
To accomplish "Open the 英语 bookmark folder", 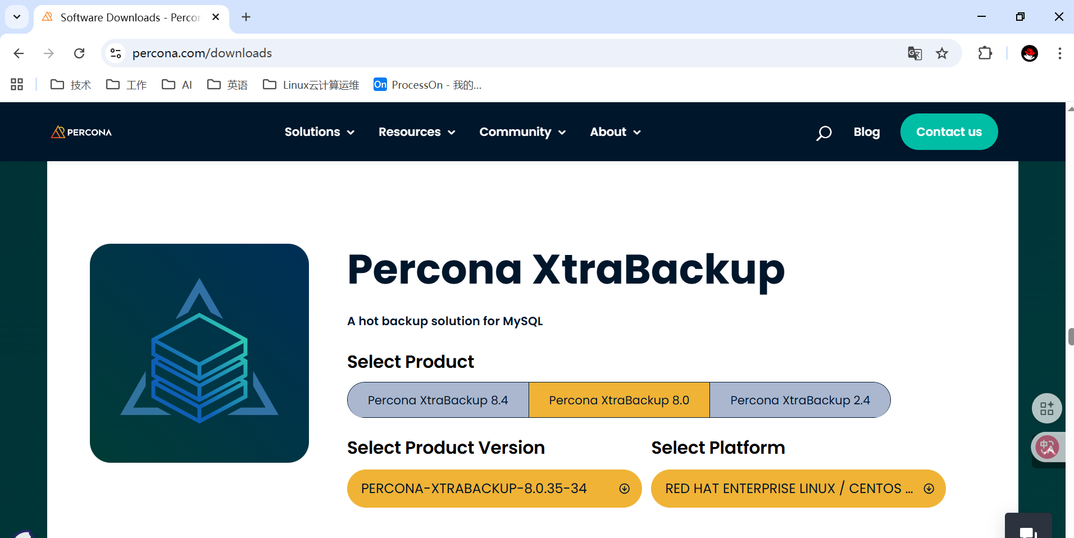I will [227, 85].
